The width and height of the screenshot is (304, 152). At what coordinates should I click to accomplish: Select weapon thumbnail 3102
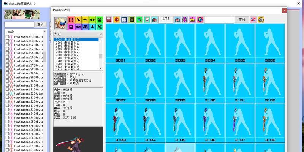pos(270,83)
